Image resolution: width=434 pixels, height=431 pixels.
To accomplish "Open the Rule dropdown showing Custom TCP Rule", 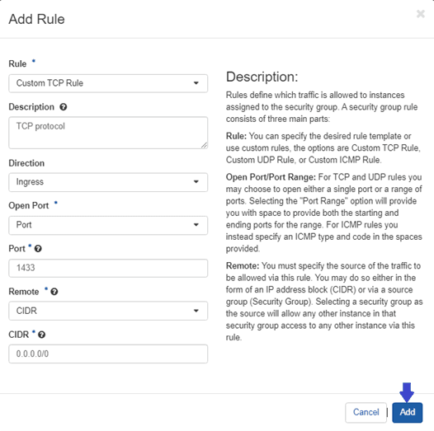I will coord(108,83).
